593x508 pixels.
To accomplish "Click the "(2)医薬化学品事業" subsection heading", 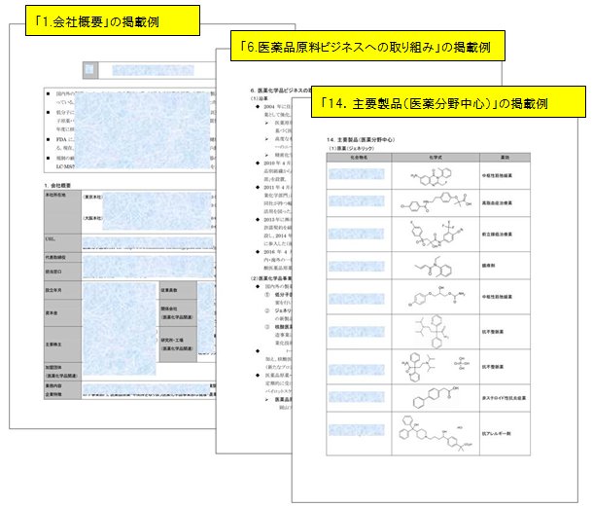I will (x=280, y=275).
